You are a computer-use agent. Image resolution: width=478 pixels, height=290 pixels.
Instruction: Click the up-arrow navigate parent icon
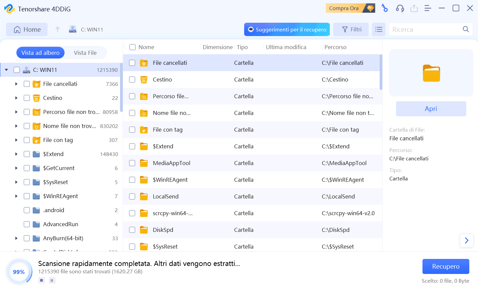click(x=58, y=29)
